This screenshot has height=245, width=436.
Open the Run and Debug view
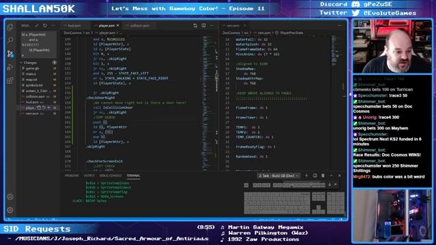click(x=10, y=67)
